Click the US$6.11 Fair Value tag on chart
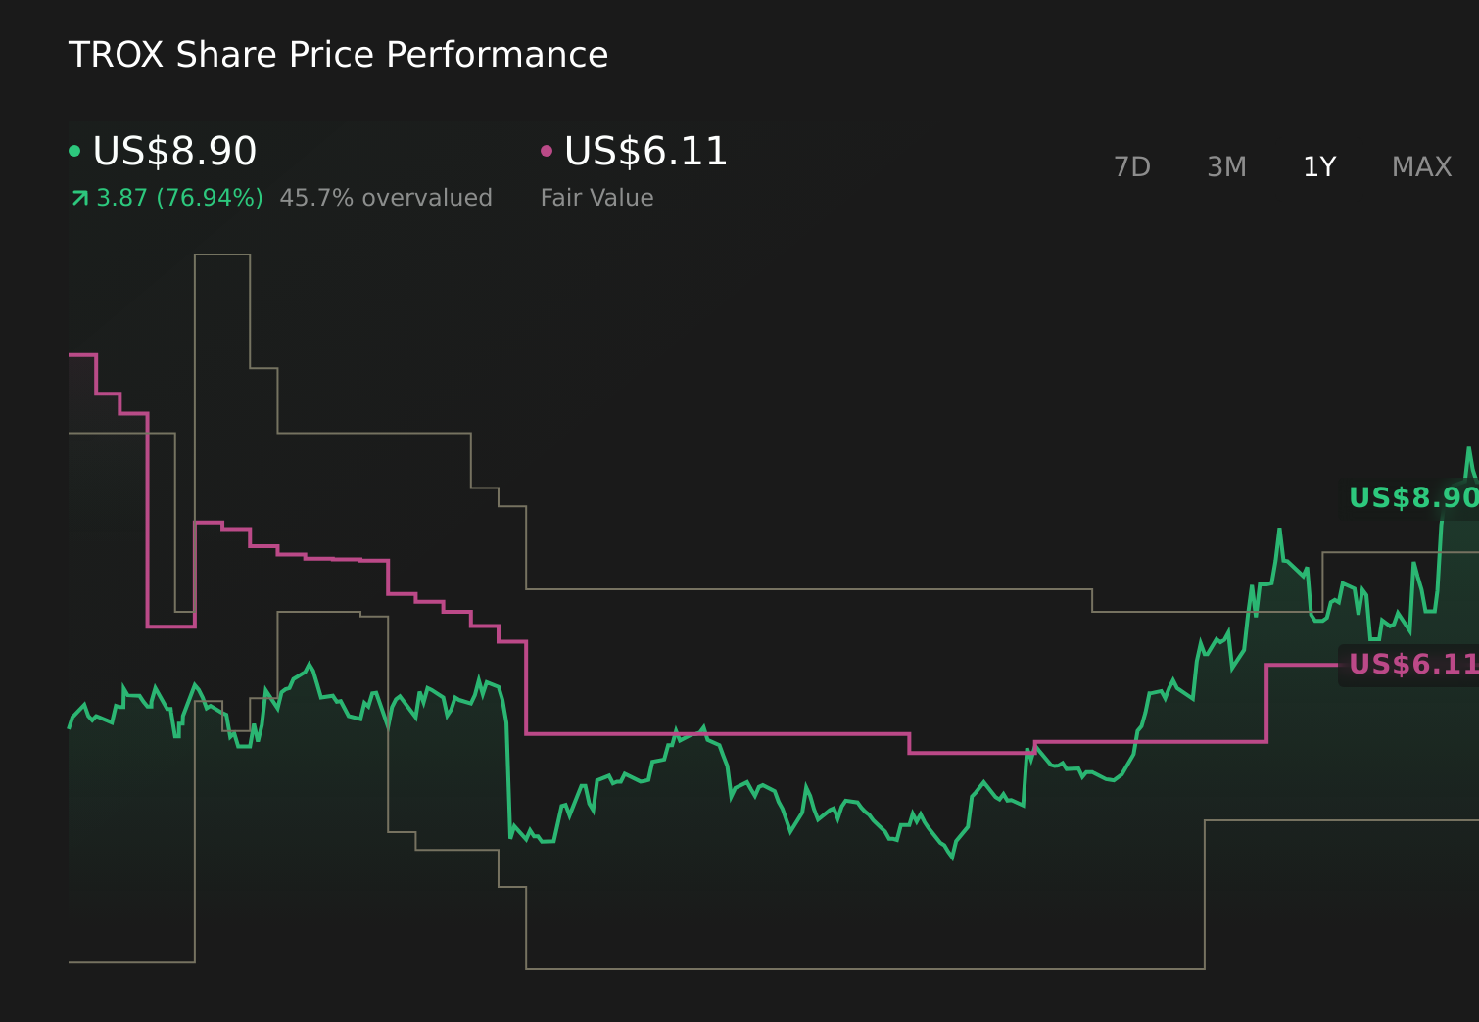Screen dimensions: 1479x1022 point(1410,665)
